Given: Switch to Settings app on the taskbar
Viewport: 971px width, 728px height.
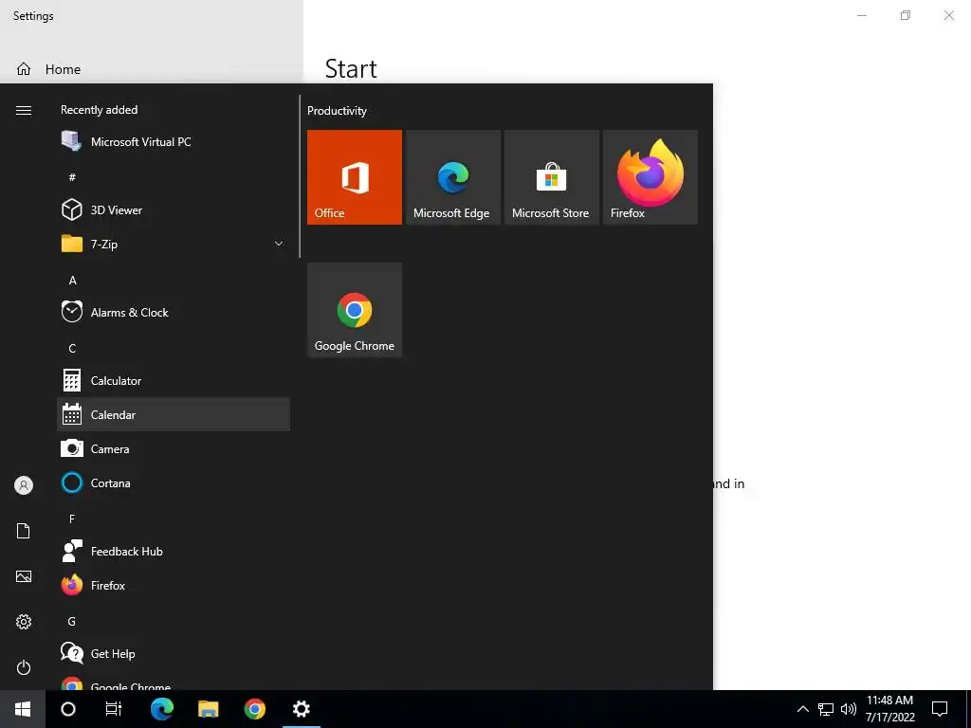Looking at the screenshot, I should 301,709.
